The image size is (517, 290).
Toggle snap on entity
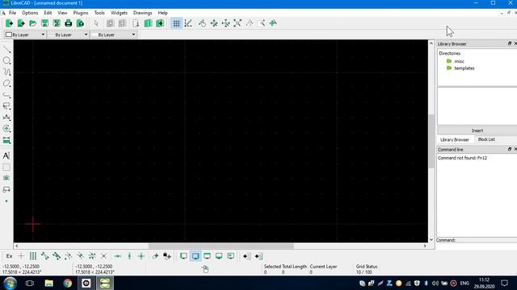click(x=57, y=256)
